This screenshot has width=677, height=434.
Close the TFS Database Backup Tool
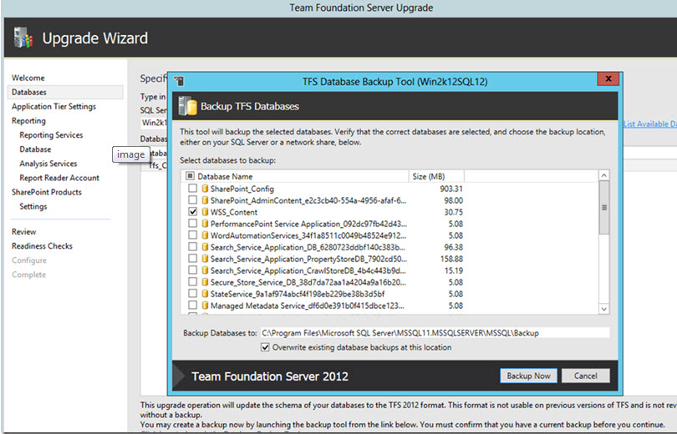[608, 78]
